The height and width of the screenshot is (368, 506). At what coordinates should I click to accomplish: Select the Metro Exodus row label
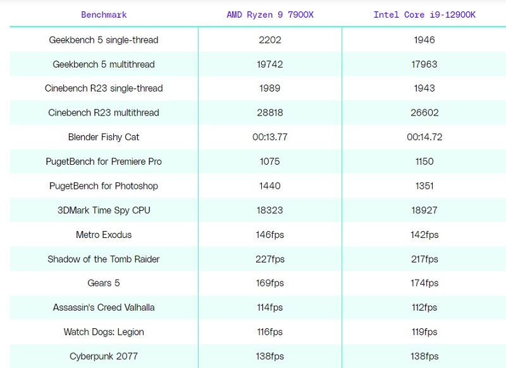(104, 235)
